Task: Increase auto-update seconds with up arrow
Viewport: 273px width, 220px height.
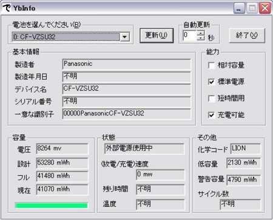Action: point(201,33)
